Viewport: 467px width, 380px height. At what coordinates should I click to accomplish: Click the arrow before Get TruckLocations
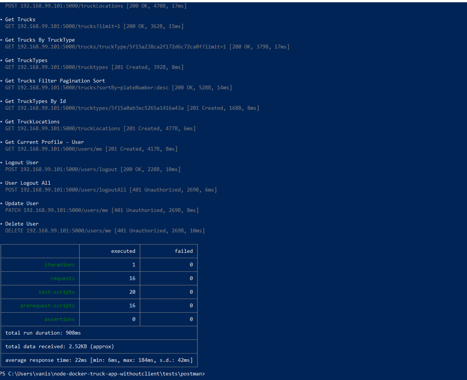coord(2,121)
